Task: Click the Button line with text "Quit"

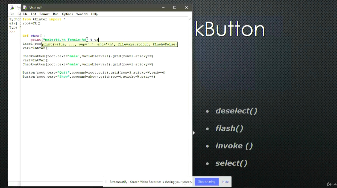Action: [94, 73]
